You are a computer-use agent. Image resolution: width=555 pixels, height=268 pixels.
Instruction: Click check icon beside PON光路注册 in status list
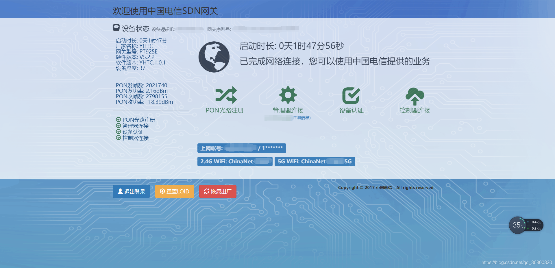pos(118,119)
